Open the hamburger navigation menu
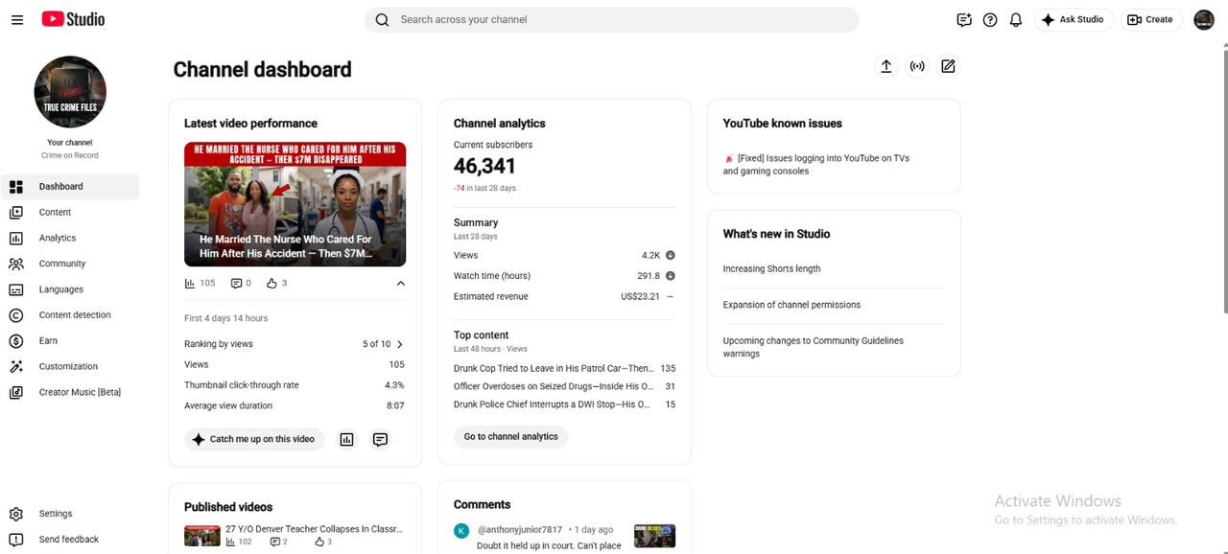Viewport: 1228px width, 554px height. tap(17, 19)
